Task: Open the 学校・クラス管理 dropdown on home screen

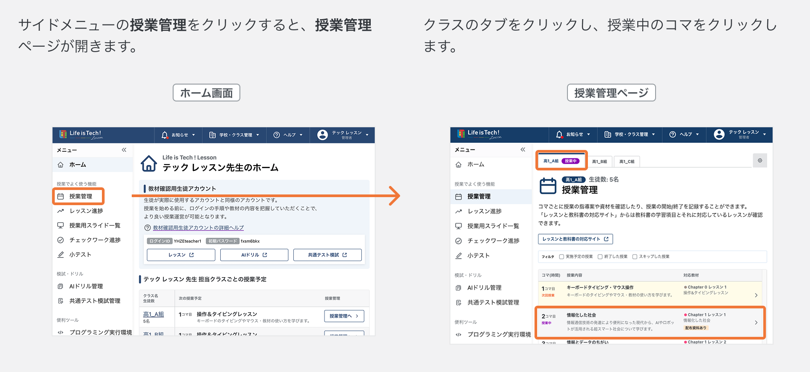Action: (x=234, y=135)
